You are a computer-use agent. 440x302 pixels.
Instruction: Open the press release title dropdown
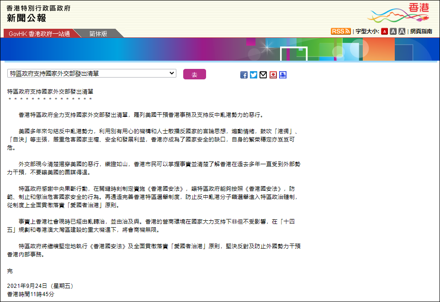92,73
